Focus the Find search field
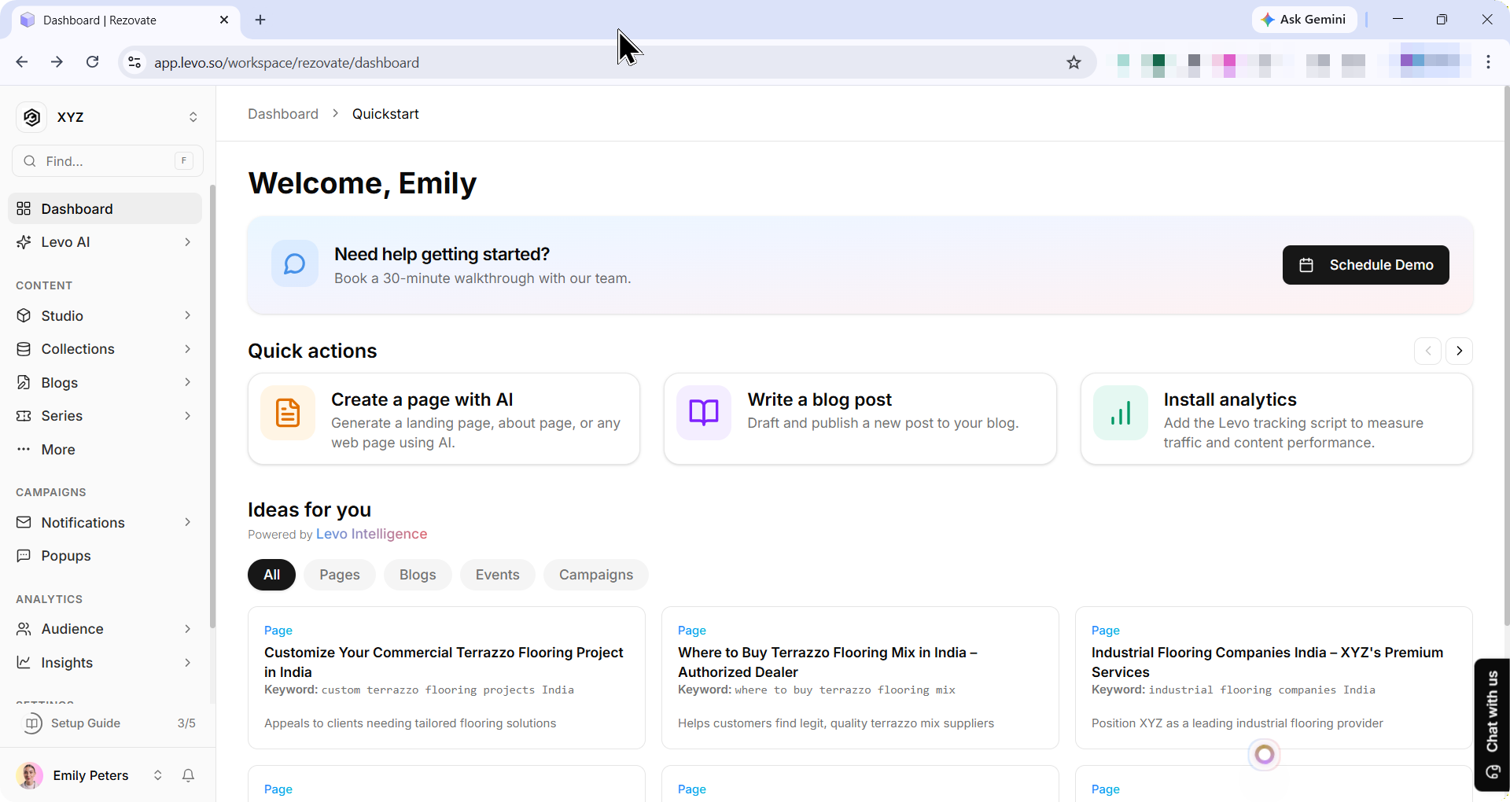This screenshot has width=1510, height=802. pyautogui.click(x=108, y=161)
